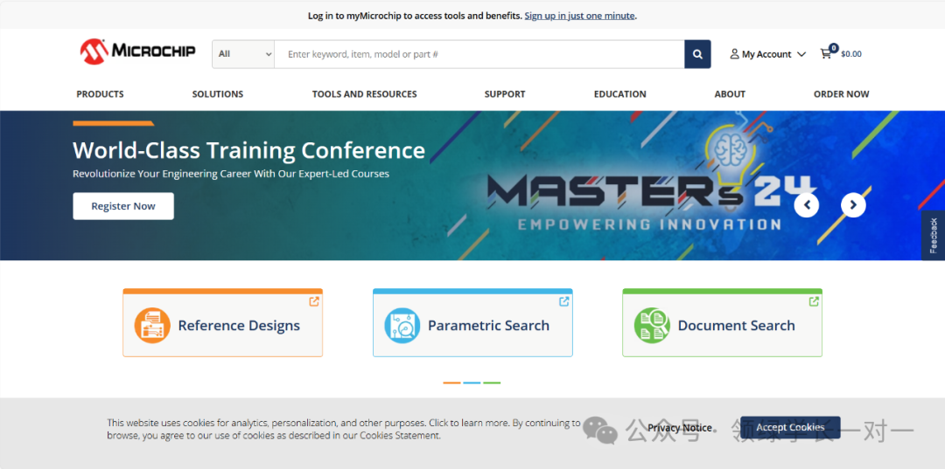
Task: Open the Feedback side tab
Action: (x=933, y=235)
